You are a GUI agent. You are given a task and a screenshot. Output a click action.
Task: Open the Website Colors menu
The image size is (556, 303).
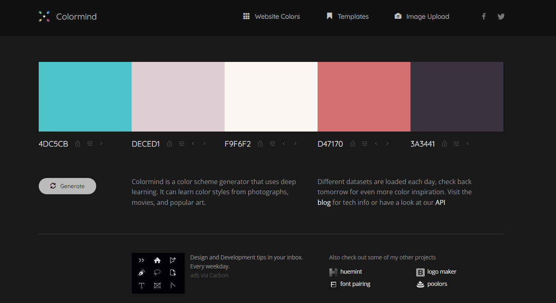pos(271,16)
